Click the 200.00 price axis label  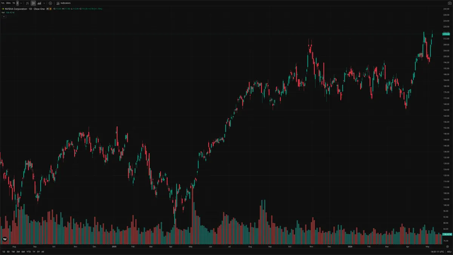point(446,57)
